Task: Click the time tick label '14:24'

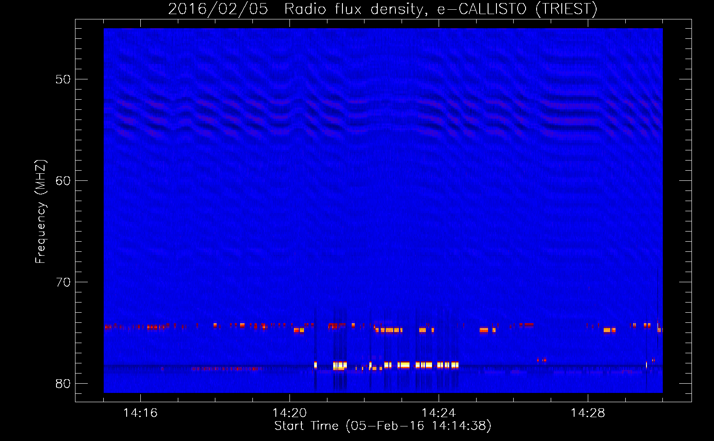Action: point(439,413)
